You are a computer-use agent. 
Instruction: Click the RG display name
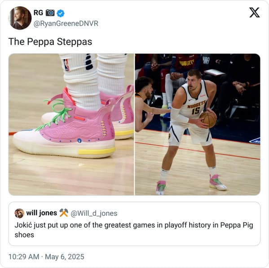coord(38,13)
